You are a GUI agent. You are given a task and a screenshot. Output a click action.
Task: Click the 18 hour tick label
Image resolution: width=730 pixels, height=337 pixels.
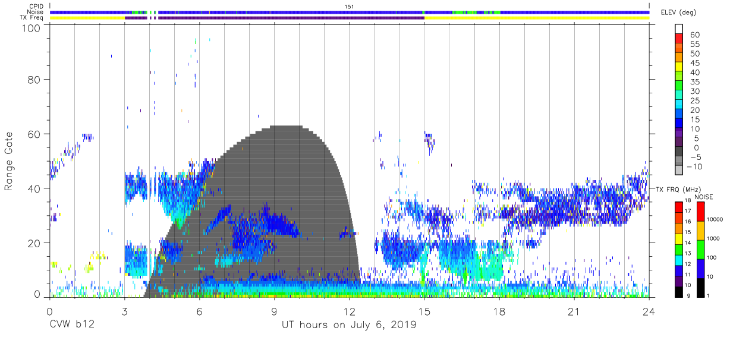point(499,311)
